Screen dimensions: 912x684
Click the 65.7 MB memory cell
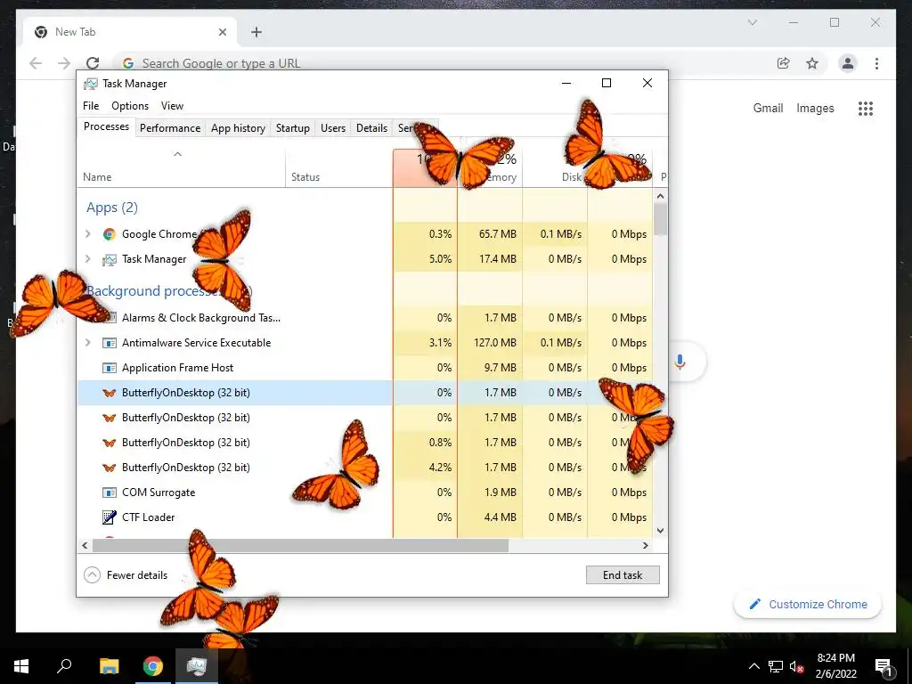(x=491, y=234)
